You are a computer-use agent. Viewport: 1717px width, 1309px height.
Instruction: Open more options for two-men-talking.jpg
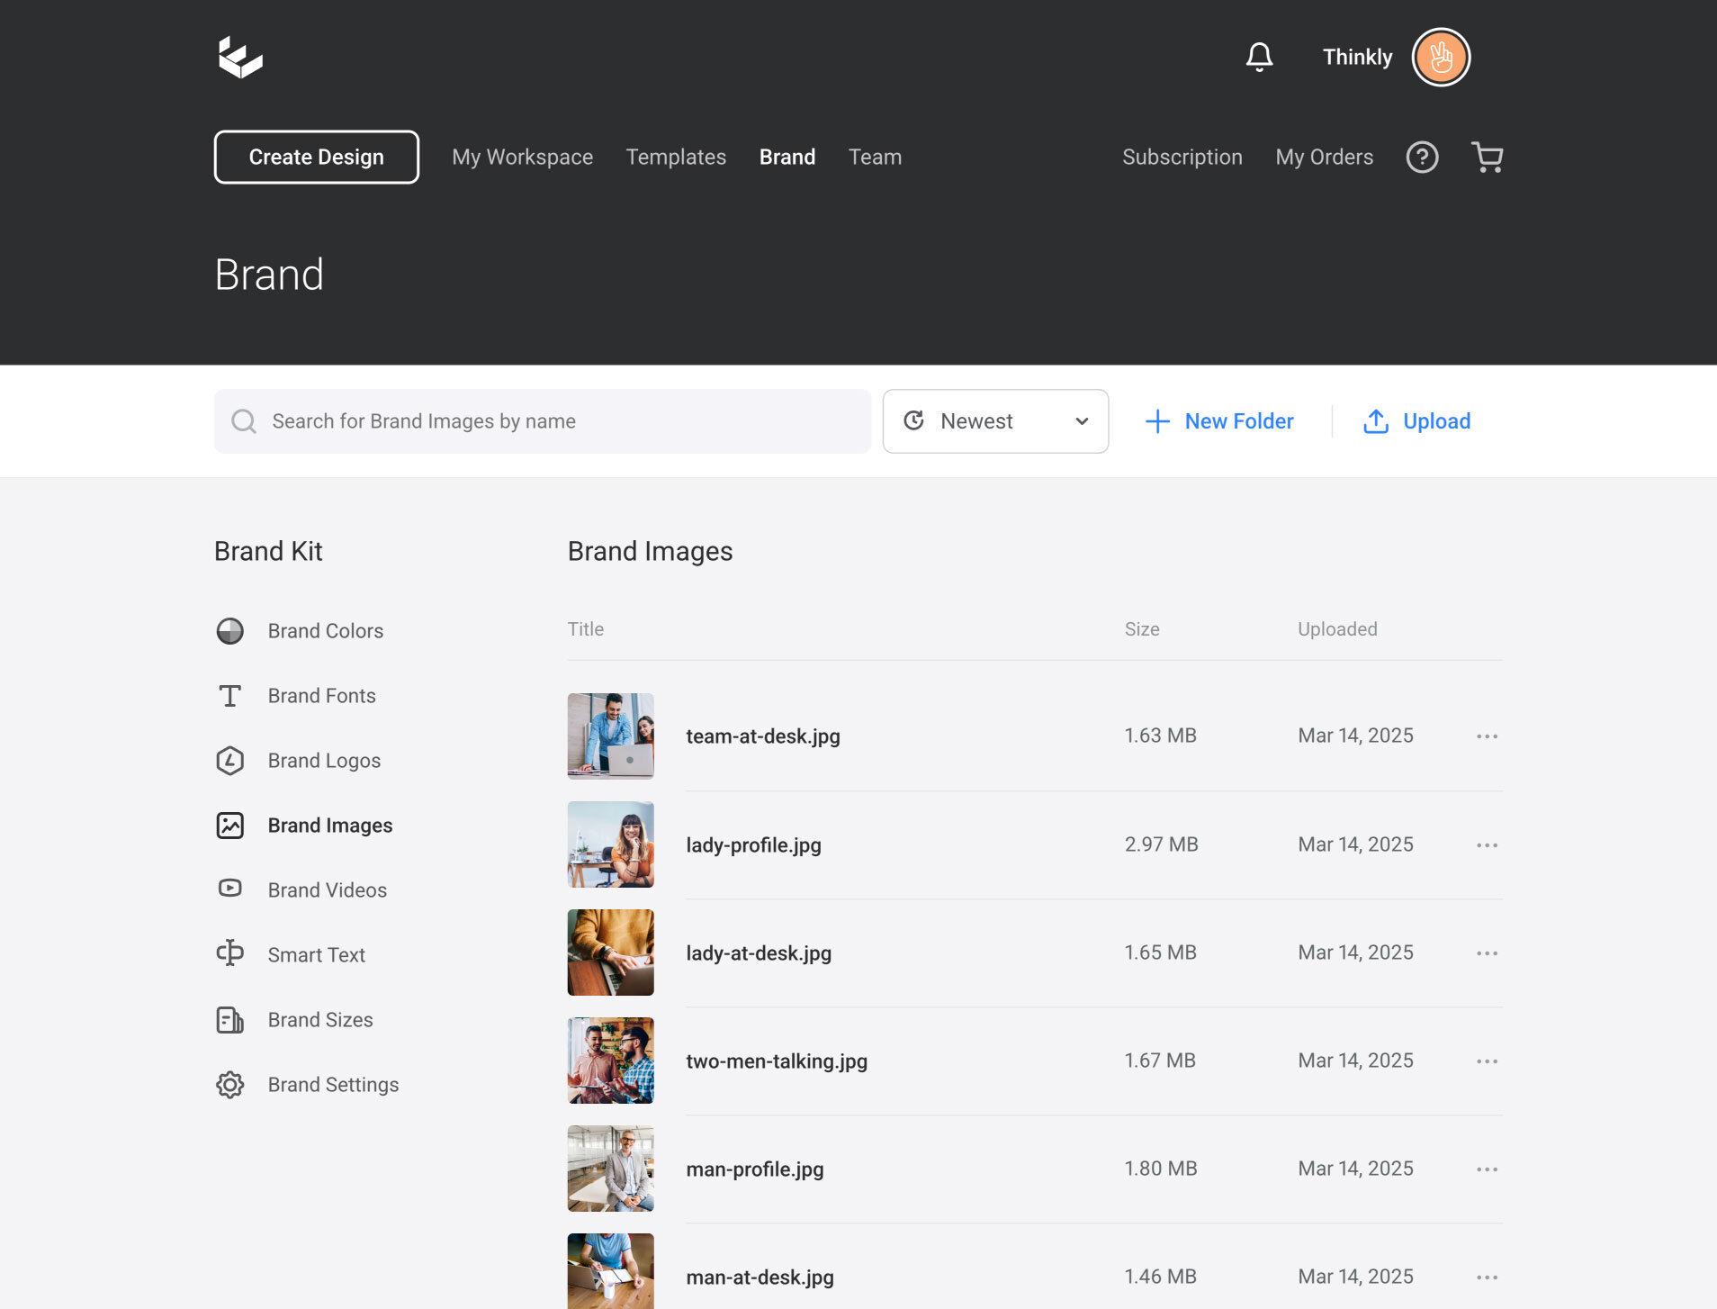(1487, 1061)
